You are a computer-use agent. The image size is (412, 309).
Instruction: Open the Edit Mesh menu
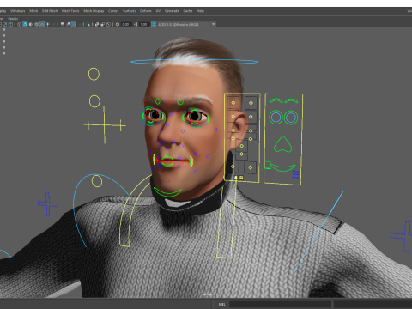pos(50,11)
